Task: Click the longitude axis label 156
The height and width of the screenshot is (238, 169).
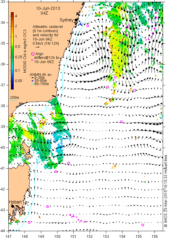Action: pos(154,236)
